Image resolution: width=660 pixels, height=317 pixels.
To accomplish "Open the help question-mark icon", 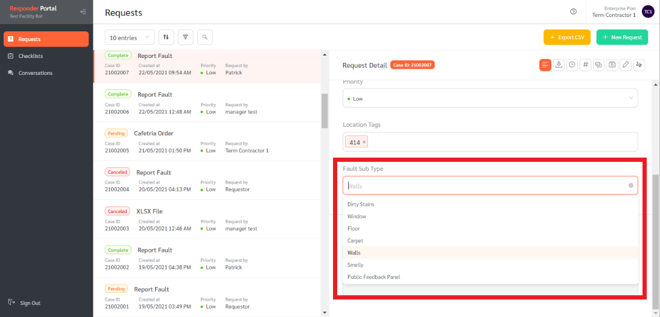I will [x=573, y=12].
